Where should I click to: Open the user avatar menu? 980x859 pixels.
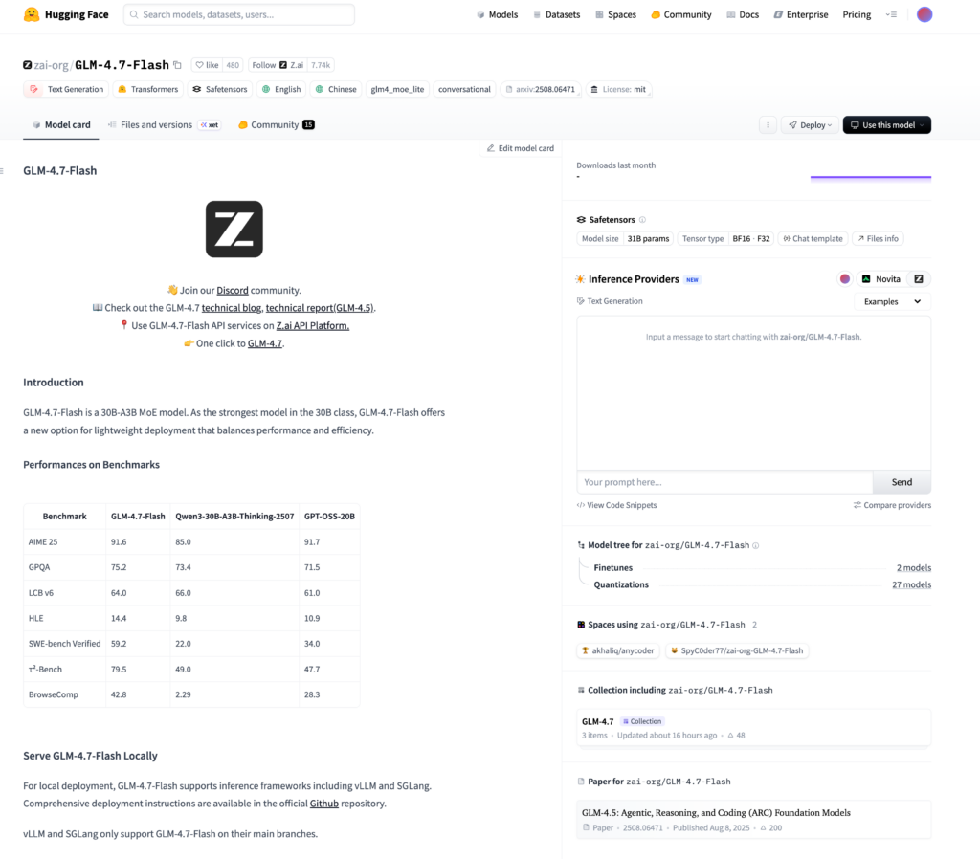click(x=924, y=14)
